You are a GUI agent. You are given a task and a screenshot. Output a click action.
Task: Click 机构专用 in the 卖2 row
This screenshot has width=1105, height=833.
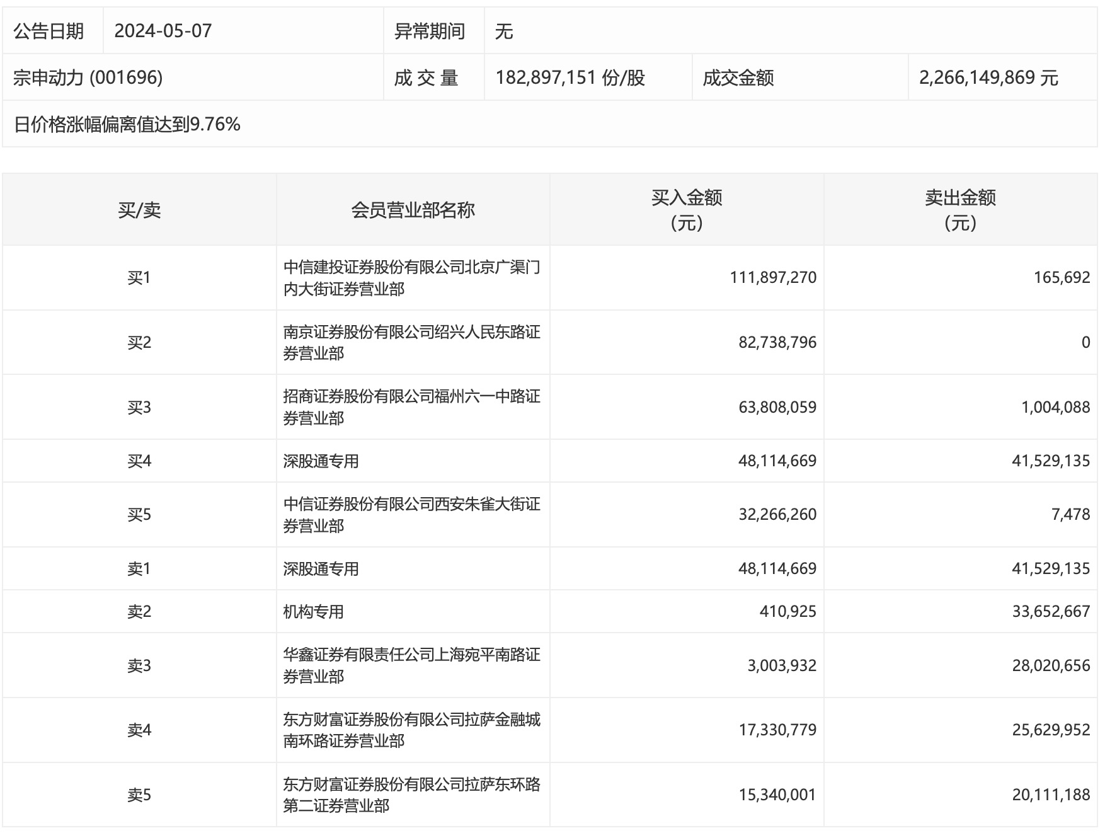(x=313, y=612)
